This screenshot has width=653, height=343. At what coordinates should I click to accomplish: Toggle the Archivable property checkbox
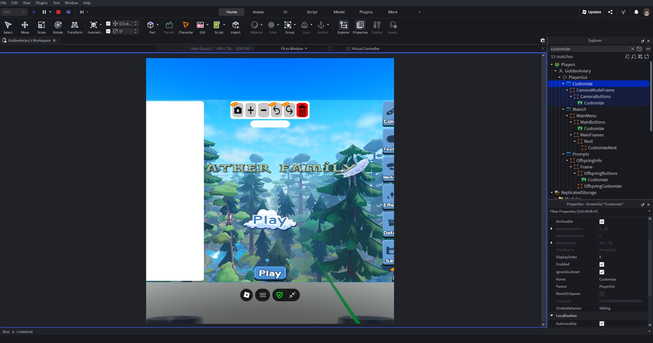602,222
